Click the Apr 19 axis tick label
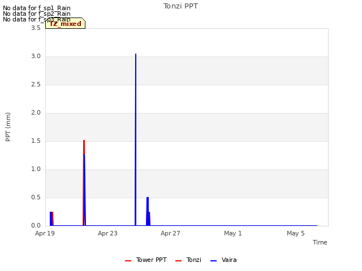The height and width of the screenshot is (271, 362). [45, 233]
